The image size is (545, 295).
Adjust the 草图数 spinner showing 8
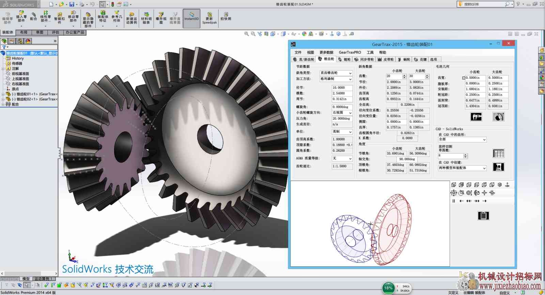(465, 156)
